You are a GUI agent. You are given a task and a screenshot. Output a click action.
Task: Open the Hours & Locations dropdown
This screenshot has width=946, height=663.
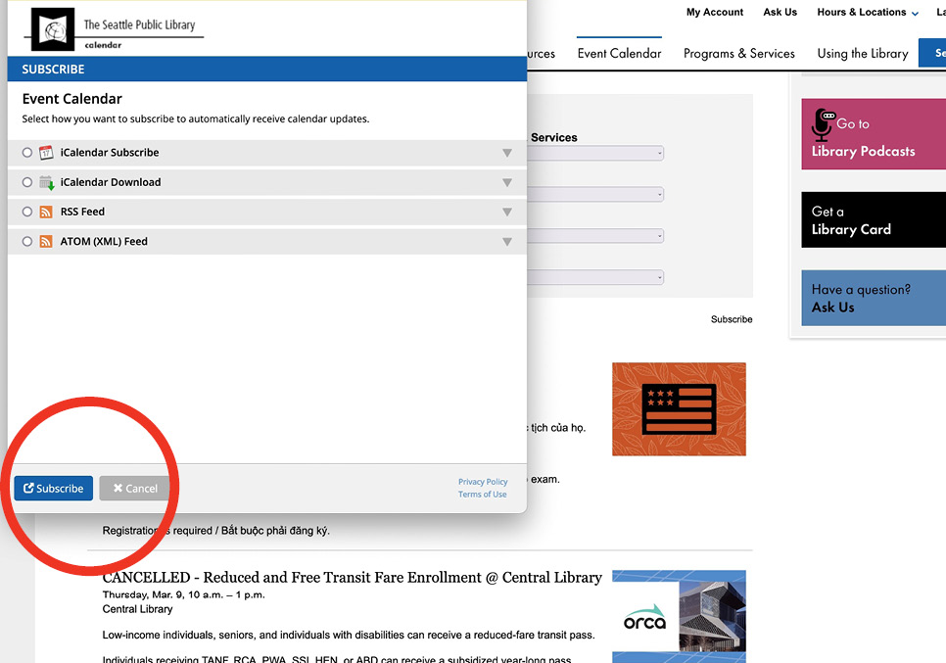(x=866, y=12)
